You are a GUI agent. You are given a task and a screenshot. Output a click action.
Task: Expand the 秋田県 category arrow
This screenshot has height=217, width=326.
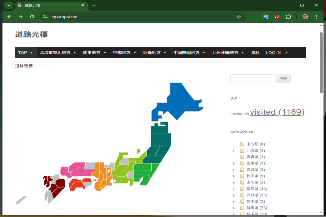click(x=234, y=176)
